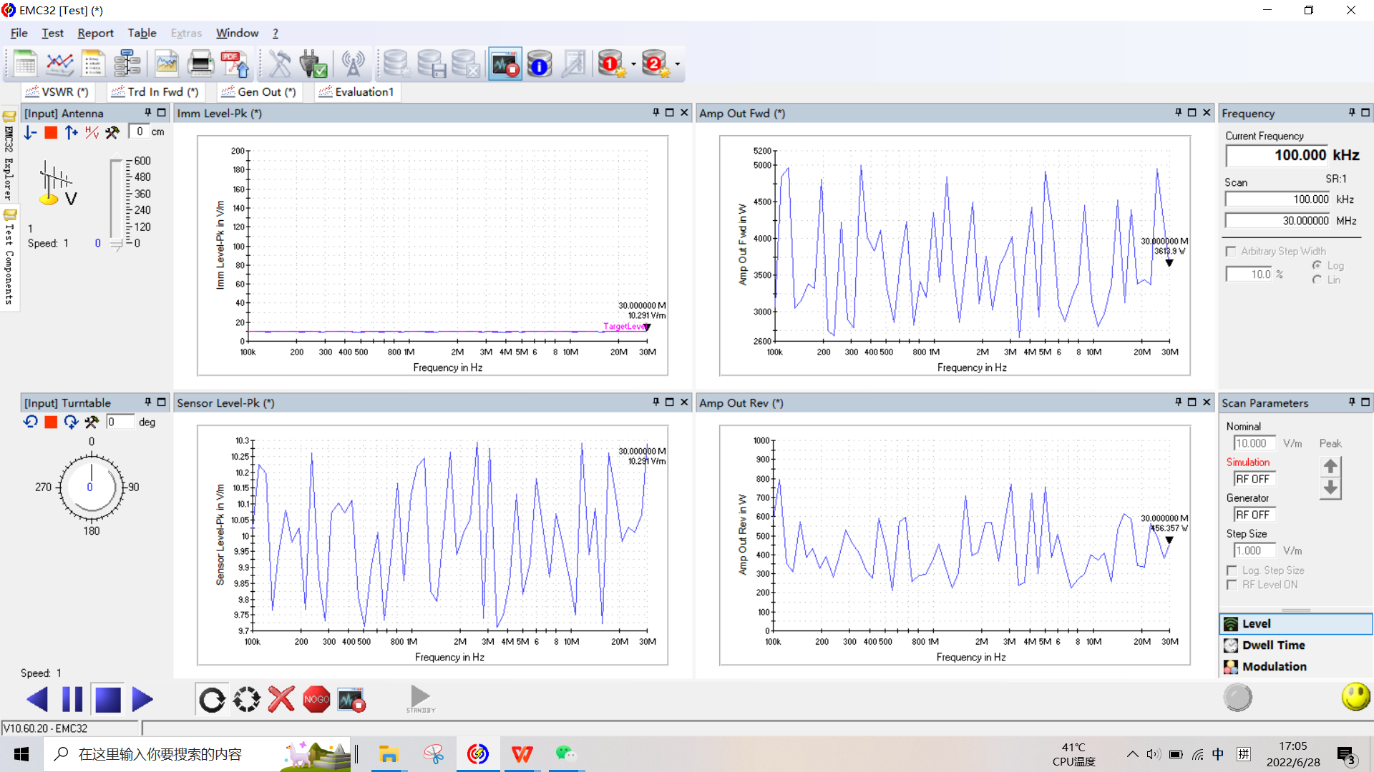Pin the Frequency panel

click(1352, 112)
